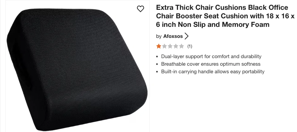Click title line '6 inch Non Slip and Memory Foam'
Screen dimensions: 297x132
click(x=212, y=24)
